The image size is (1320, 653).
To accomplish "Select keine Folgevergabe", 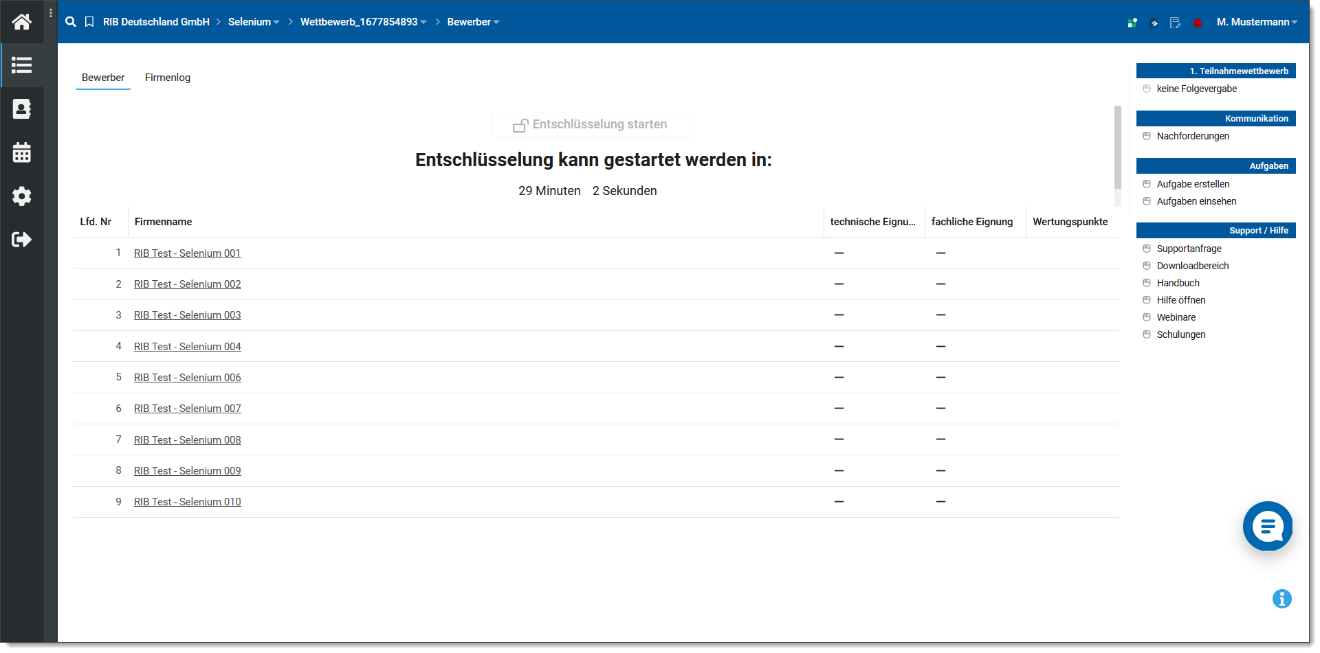I will [1197, 89].
